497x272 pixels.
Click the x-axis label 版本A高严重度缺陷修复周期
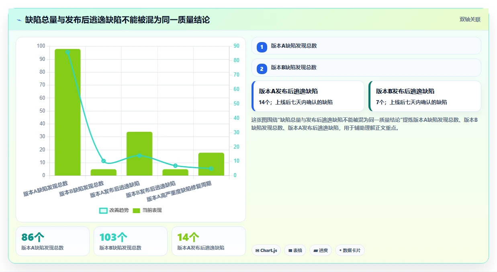(x=179, y=191)
